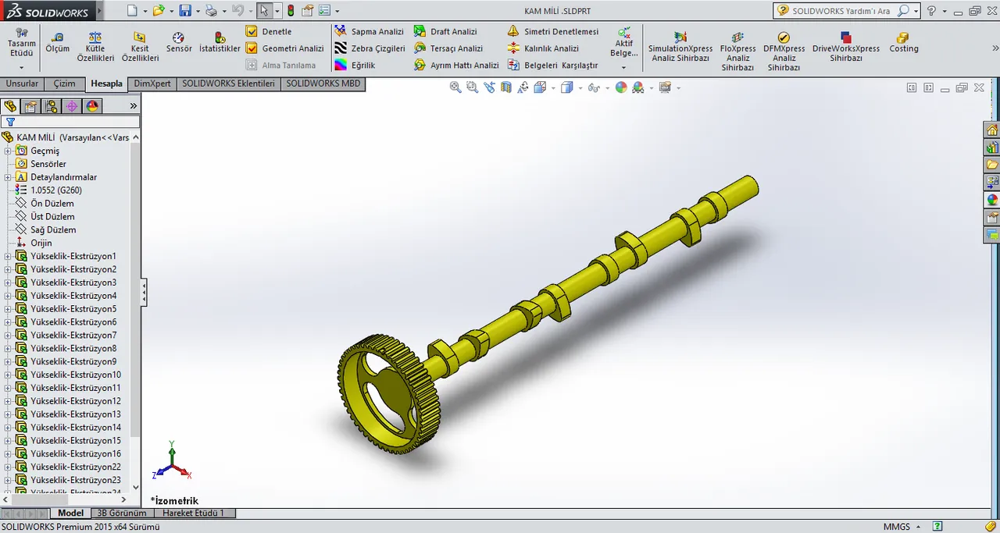Run Draft Analizi tool
Screen dimensions: 1000x533
[445, 32]
